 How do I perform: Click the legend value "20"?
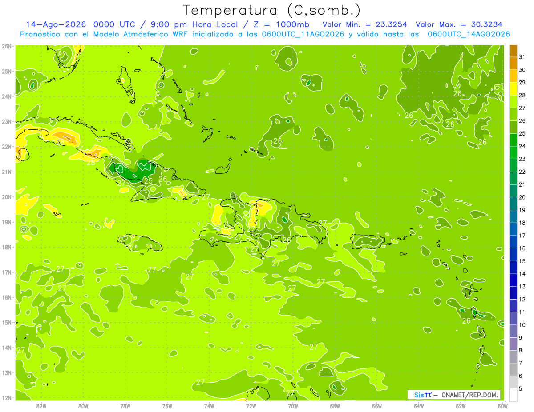coord(522,197)
